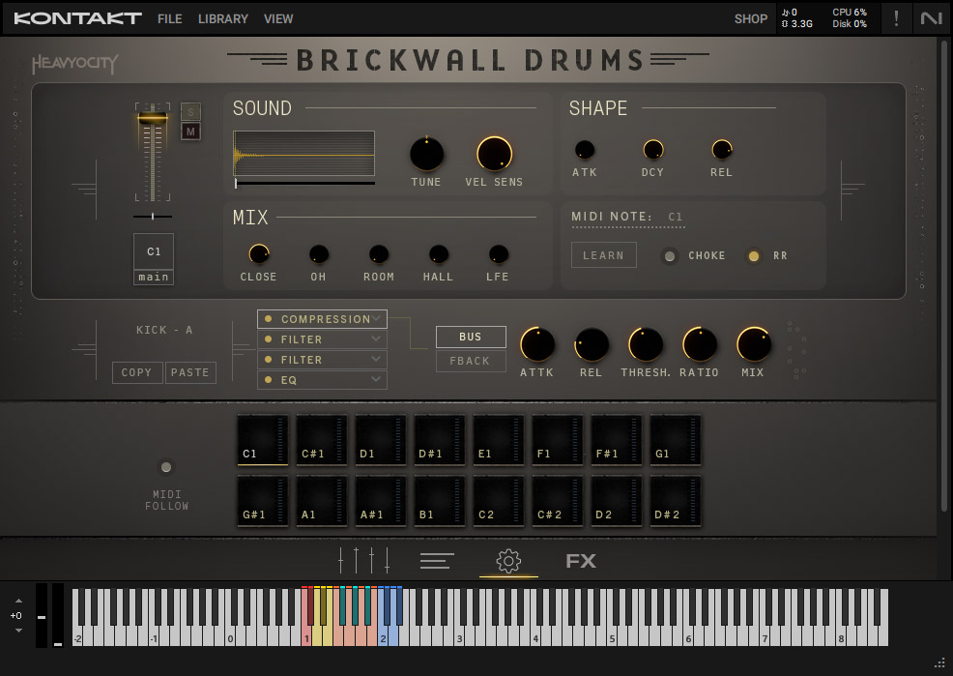Toggle MIDI FOLLOW
The height and width of the screenshot is (676, 953).
click(x=165, y=467)
